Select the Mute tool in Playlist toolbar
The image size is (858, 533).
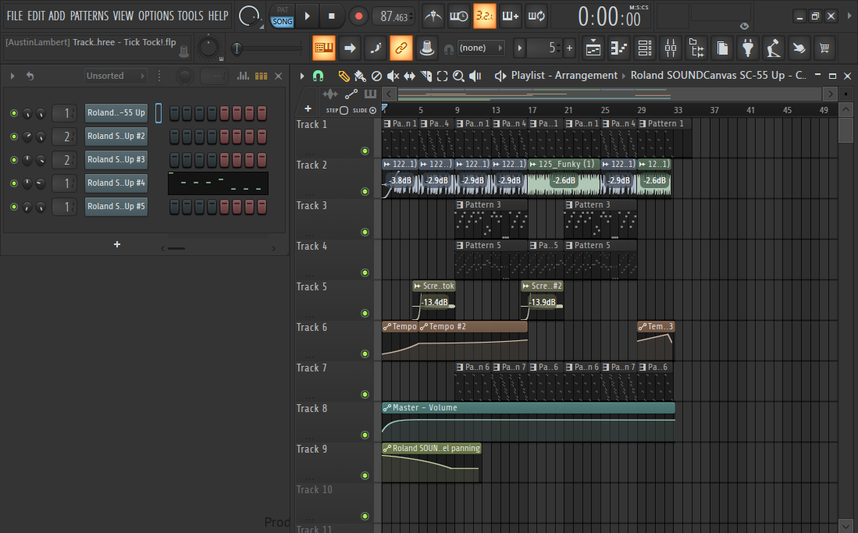(393, 76)
